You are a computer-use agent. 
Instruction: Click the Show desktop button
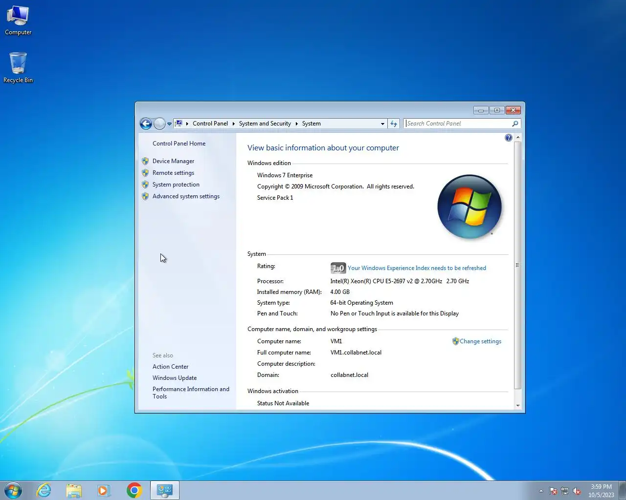click(622, 490)
